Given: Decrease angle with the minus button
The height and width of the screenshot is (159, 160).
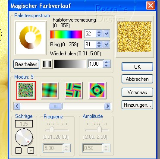Looking at the screenshot, I should pyautogui.click(x=18, y=151).
